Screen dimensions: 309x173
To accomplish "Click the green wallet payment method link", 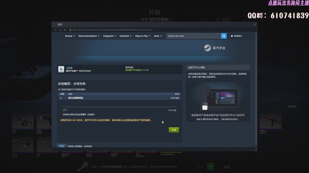I will coord(133,70).
